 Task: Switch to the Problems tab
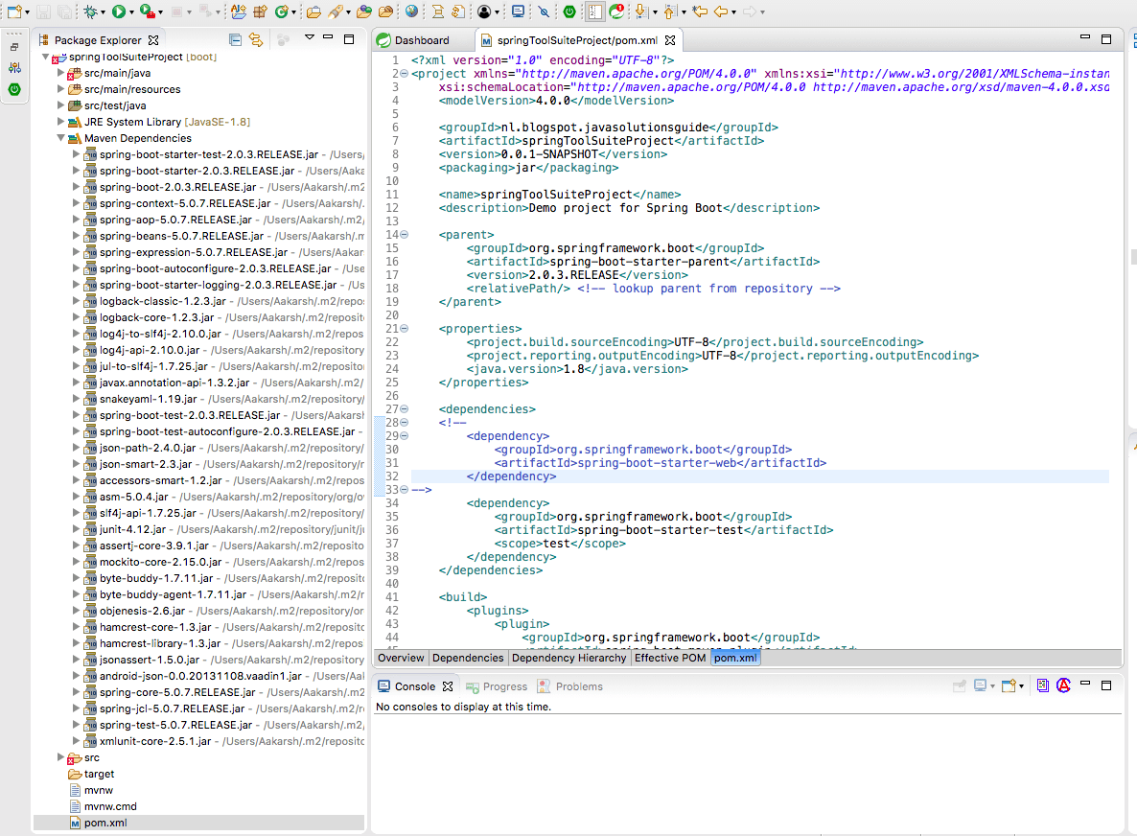[570, 686]
